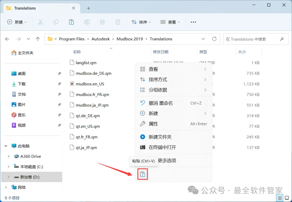Select the mudbox.ja_JP.qm file
Viewport: 292px width, 202px height.
[92, 105]
